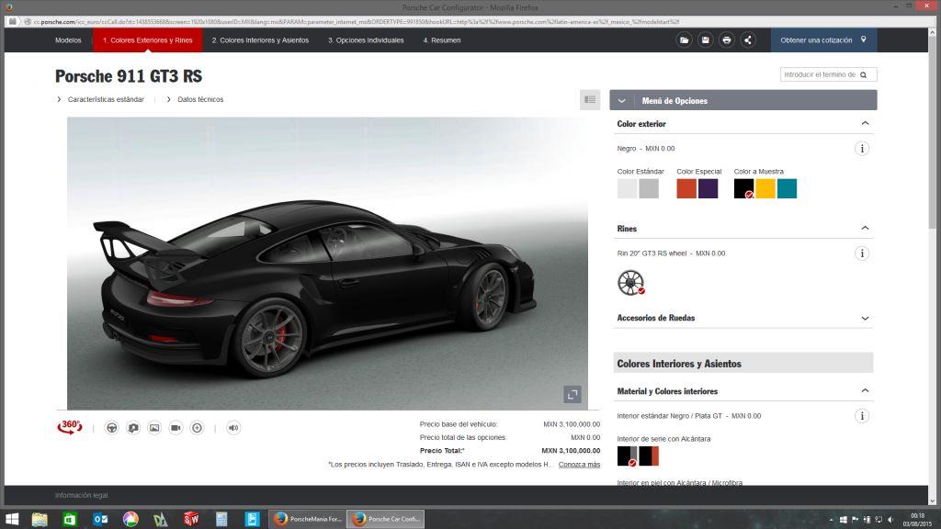Collapse the Color exterior section

(865, 124)
